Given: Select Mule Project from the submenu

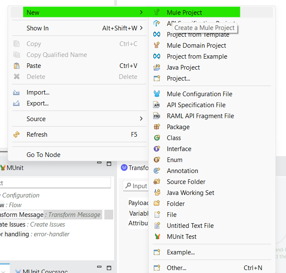Looking at the screenshot, I should pos(184,13).
